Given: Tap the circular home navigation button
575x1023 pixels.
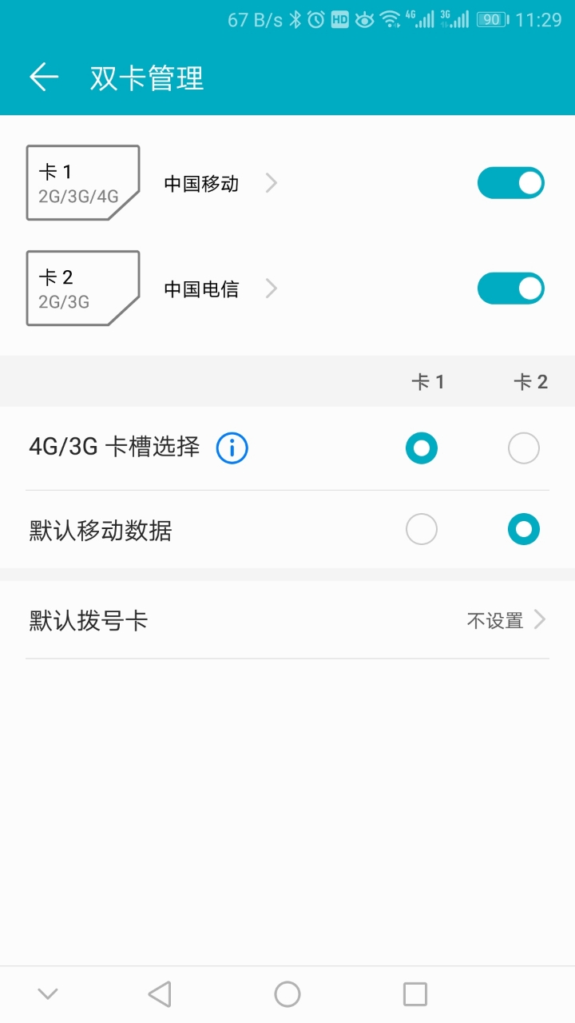Looking at the screenshot, I should [x=287, y=994].
